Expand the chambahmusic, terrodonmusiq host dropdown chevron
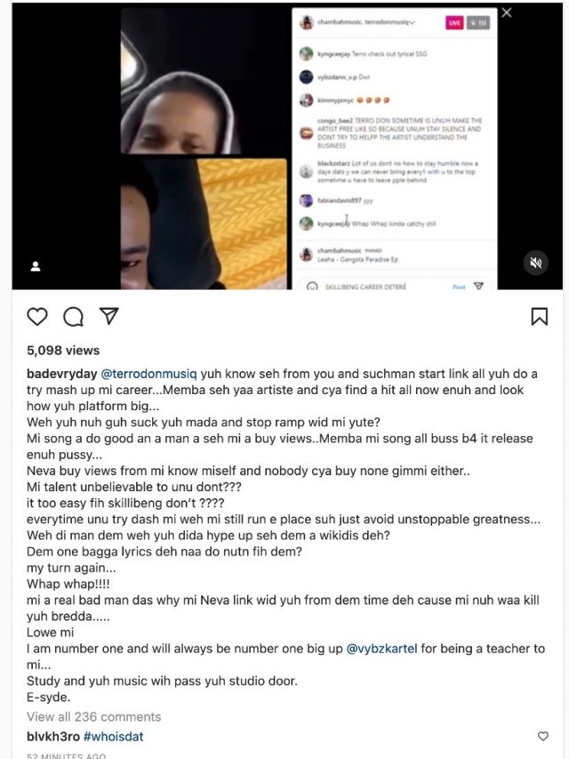 click(413, 22)
